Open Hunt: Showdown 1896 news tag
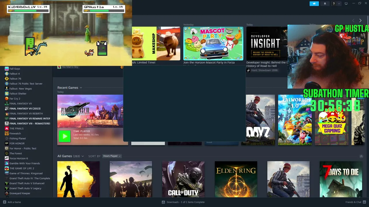Screen dimensions: 369x207 pyautogui.click(x=264, y=70)
